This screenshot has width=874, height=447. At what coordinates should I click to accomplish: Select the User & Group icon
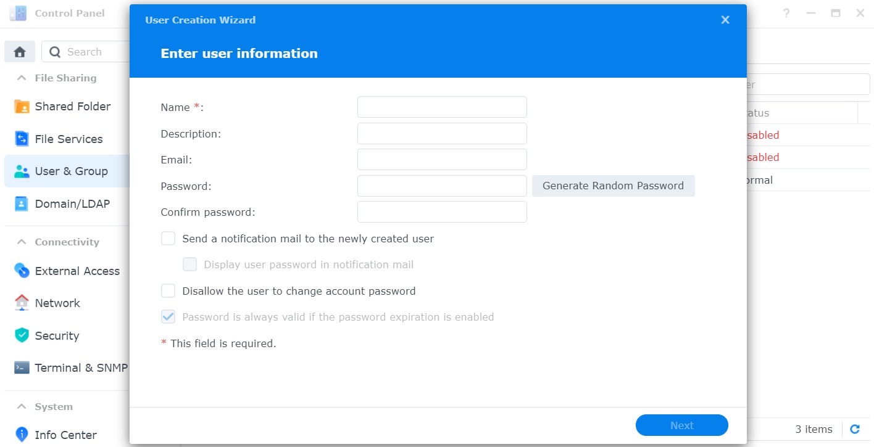point(22,171)
